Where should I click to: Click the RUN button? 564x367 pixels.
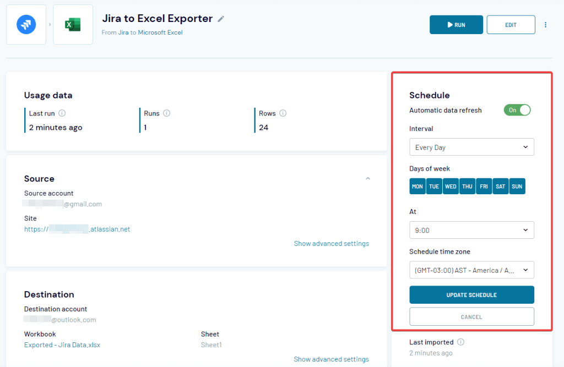coord(456,24)
